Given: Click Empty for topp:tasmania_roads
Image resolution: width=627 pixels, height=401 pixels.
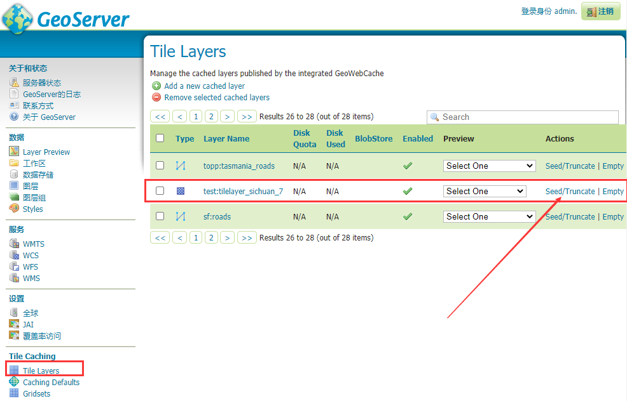Looking at the screenshot, I should pyautogui.click(x=613, y=166).
